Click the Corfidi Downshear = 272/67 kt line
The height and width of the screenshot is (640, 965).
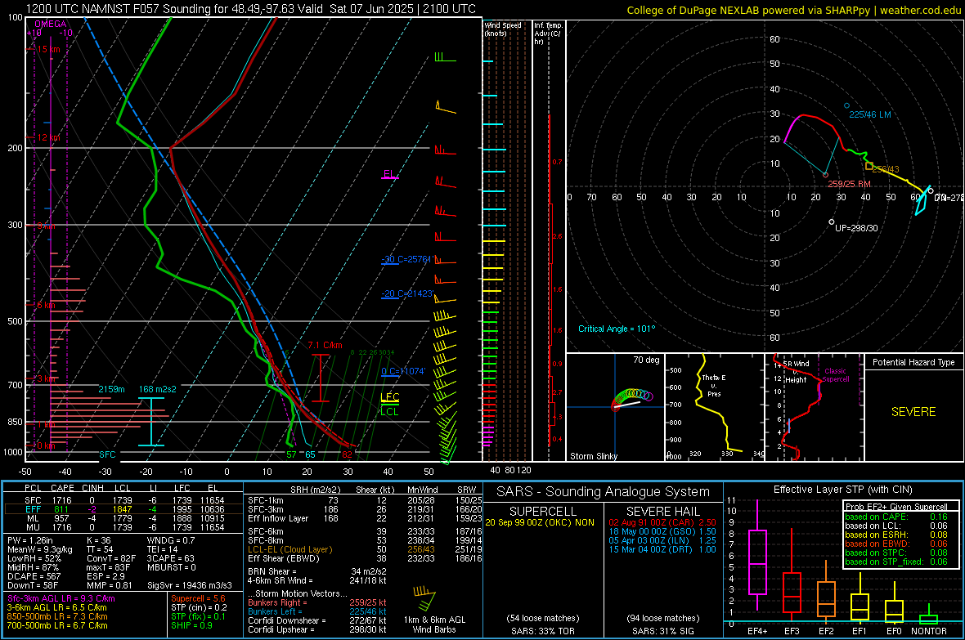(317, 620)
